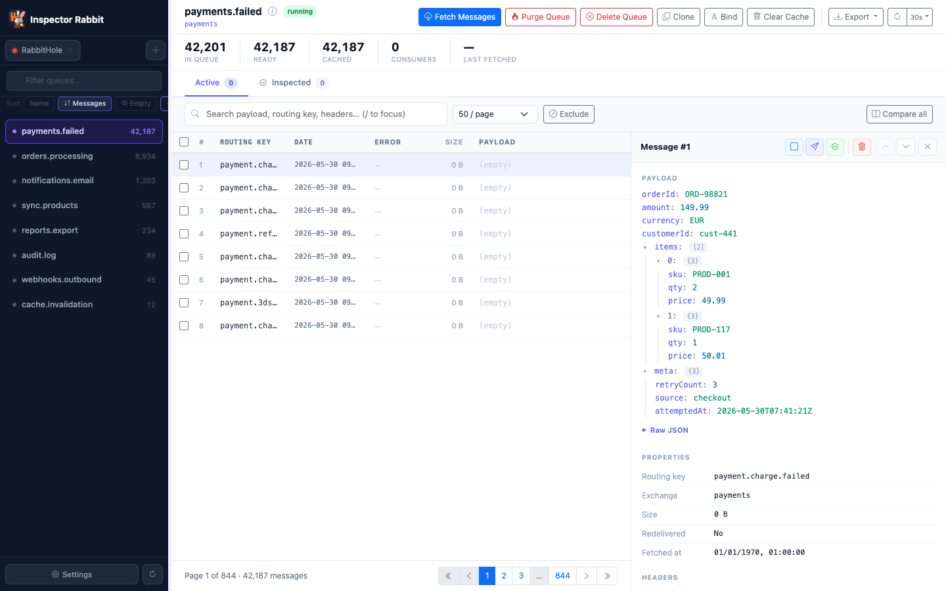The height and width of the screenshot is (591, 946).
Task: Go to the next message with down chevron
Action: [906, 146]
